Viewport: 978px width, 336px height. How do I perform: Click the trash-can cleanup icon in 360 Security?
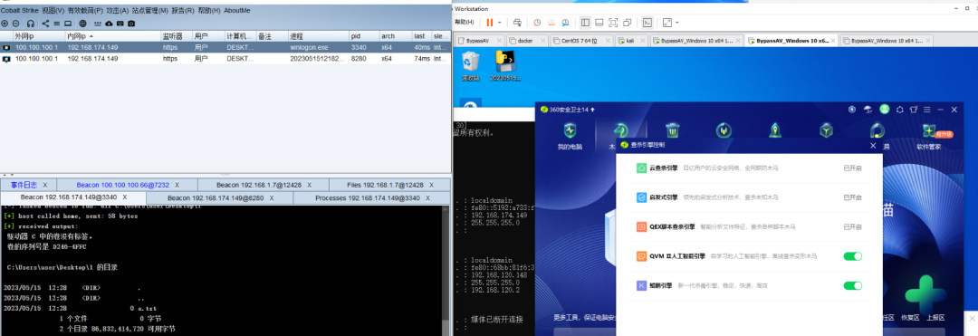(672, 131)
